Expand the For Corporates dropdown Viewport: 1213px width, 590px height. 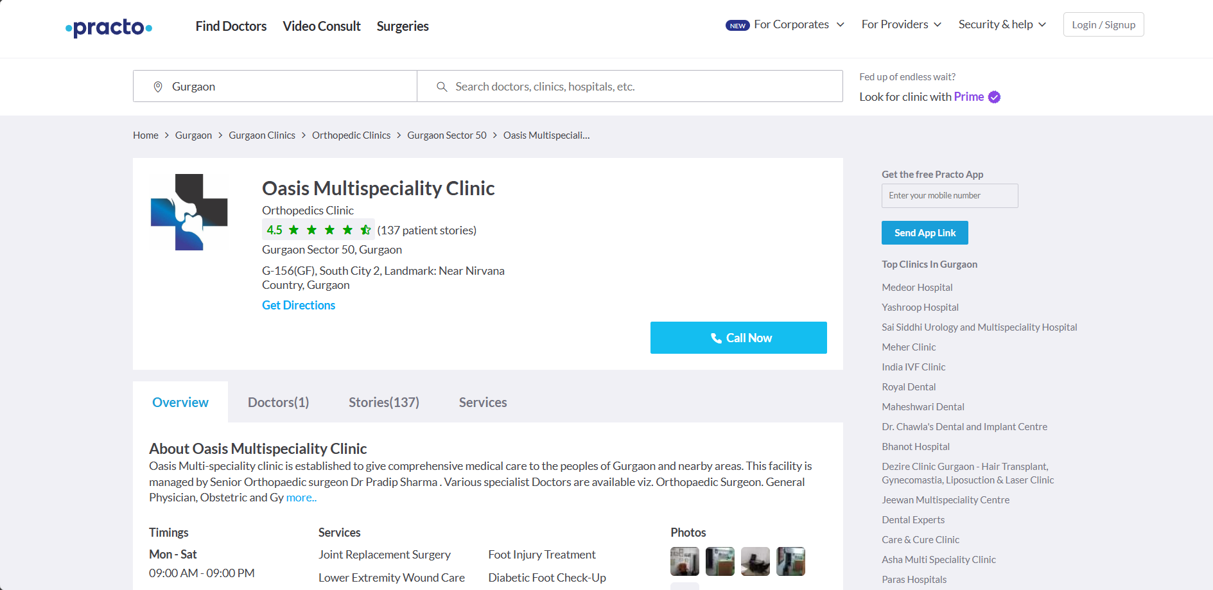click(x=799, y=24)
